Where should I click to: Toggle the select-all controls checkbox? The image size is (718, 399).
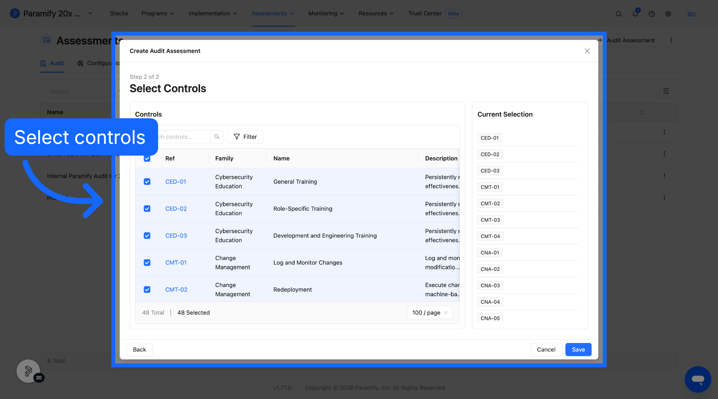coord(147,158)
